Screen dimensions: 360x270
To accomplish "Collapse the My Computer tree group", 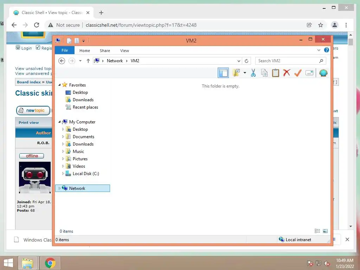I will pyautogui.click(x=59, y=122).
